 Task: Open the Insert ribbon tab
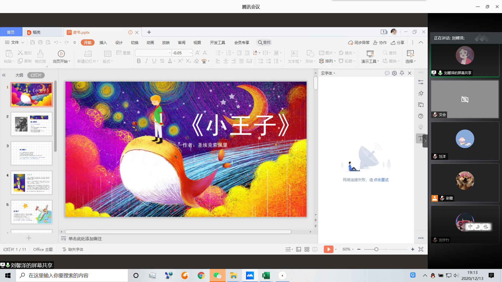tap(103, 43)
